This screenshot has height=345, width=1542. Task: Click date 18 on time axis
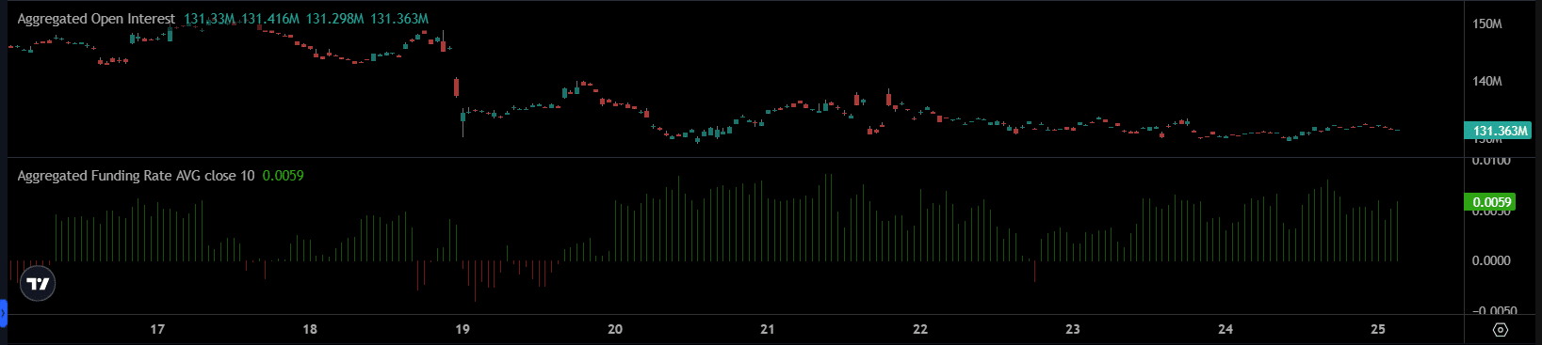click(310, 329)
